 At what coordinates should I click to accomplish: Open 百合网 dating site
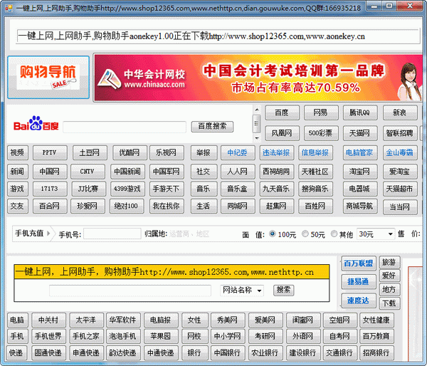[x=50, y=206]
